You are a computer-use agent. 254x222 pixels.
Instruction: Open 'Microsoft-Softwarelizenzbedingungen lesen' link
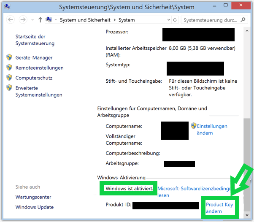(x=194, y=192)
